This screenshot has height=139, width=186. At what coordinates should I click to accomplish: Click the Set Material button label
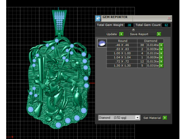pyautogui.click(x=152, y=118)
